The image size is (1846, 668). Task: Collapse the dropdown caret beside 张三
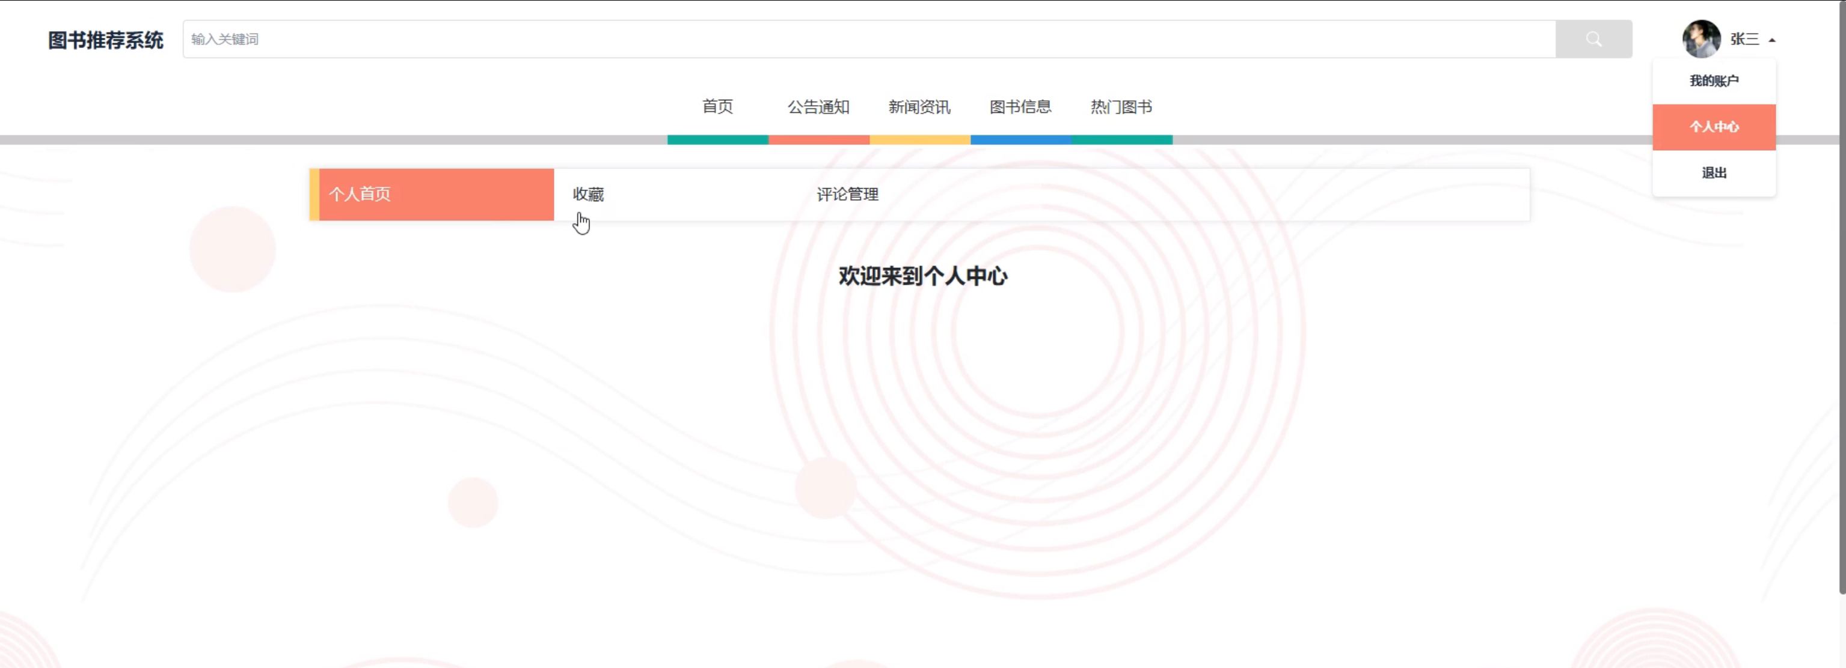[x=1771, y=40]
